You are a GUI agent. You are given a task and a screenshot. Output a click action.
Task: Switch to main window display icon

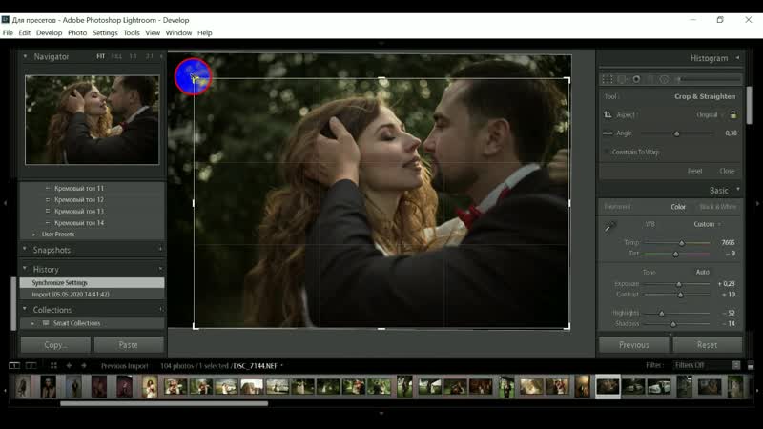tap(14, 365)
